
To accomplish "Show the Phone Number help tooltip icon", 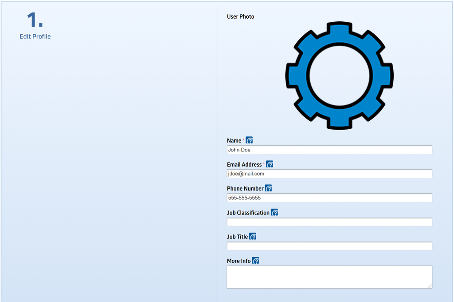I will (268, 188).
